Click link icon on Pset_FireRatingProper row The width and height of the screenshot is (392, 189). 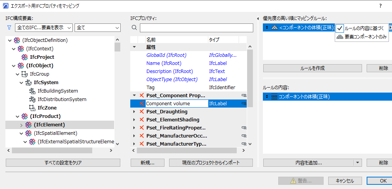click(244, 128)
